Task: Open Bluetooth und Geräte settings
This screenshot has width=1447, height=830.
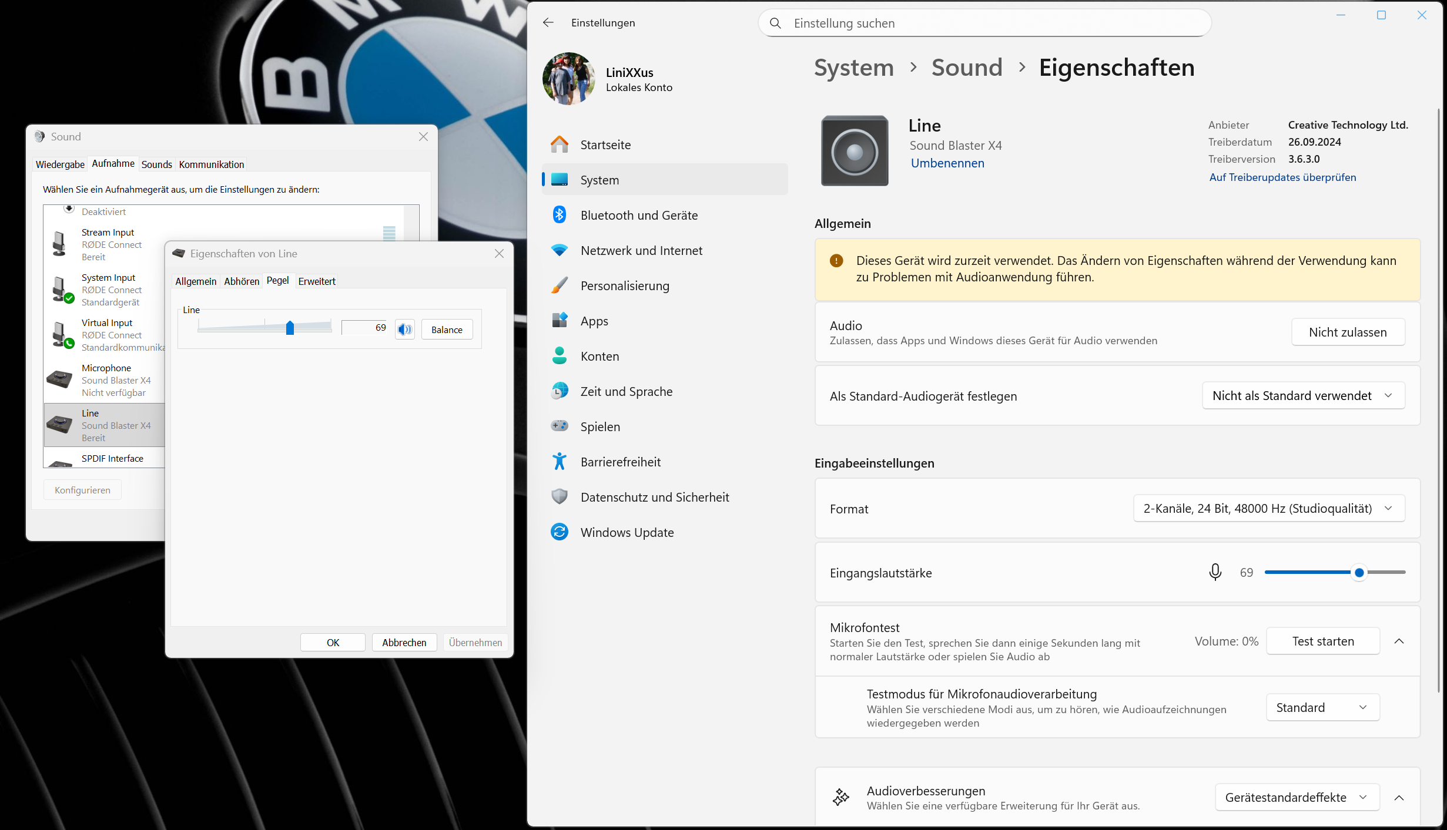Action: tap(639, 215)
